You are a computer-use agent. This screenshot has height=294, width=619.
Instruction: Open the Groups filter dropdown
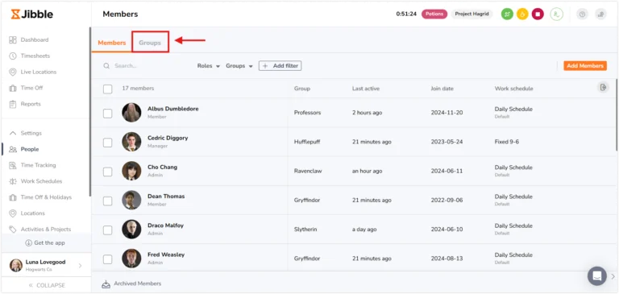239,66
